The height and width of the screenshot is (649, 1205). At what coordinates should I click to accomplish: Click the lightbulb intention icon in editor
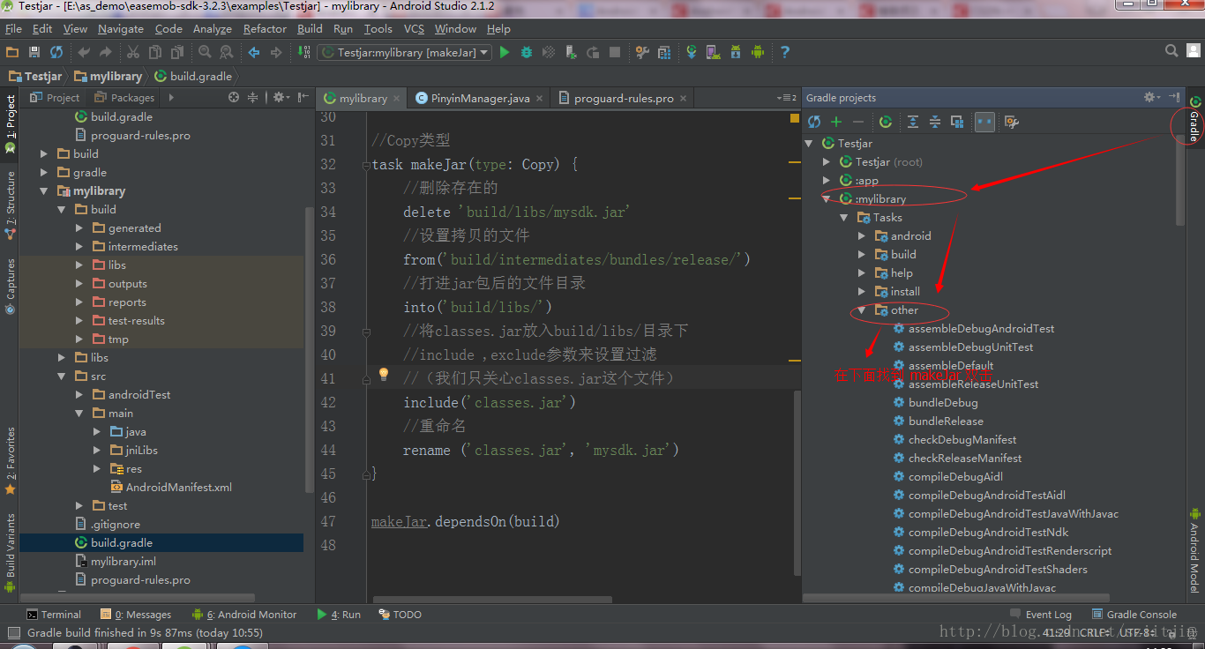pyautogui.click(x=383, y=375)
